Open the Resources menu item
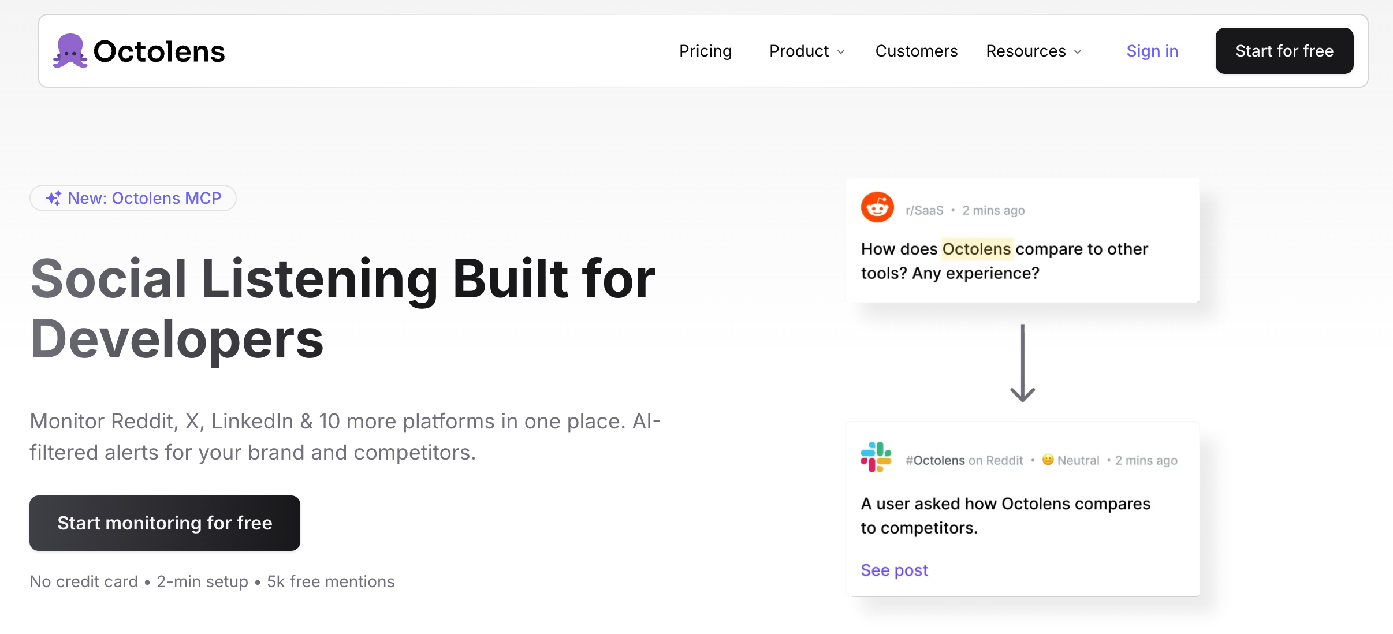This screenshot has height=634, width=1393. point(1026,51)
